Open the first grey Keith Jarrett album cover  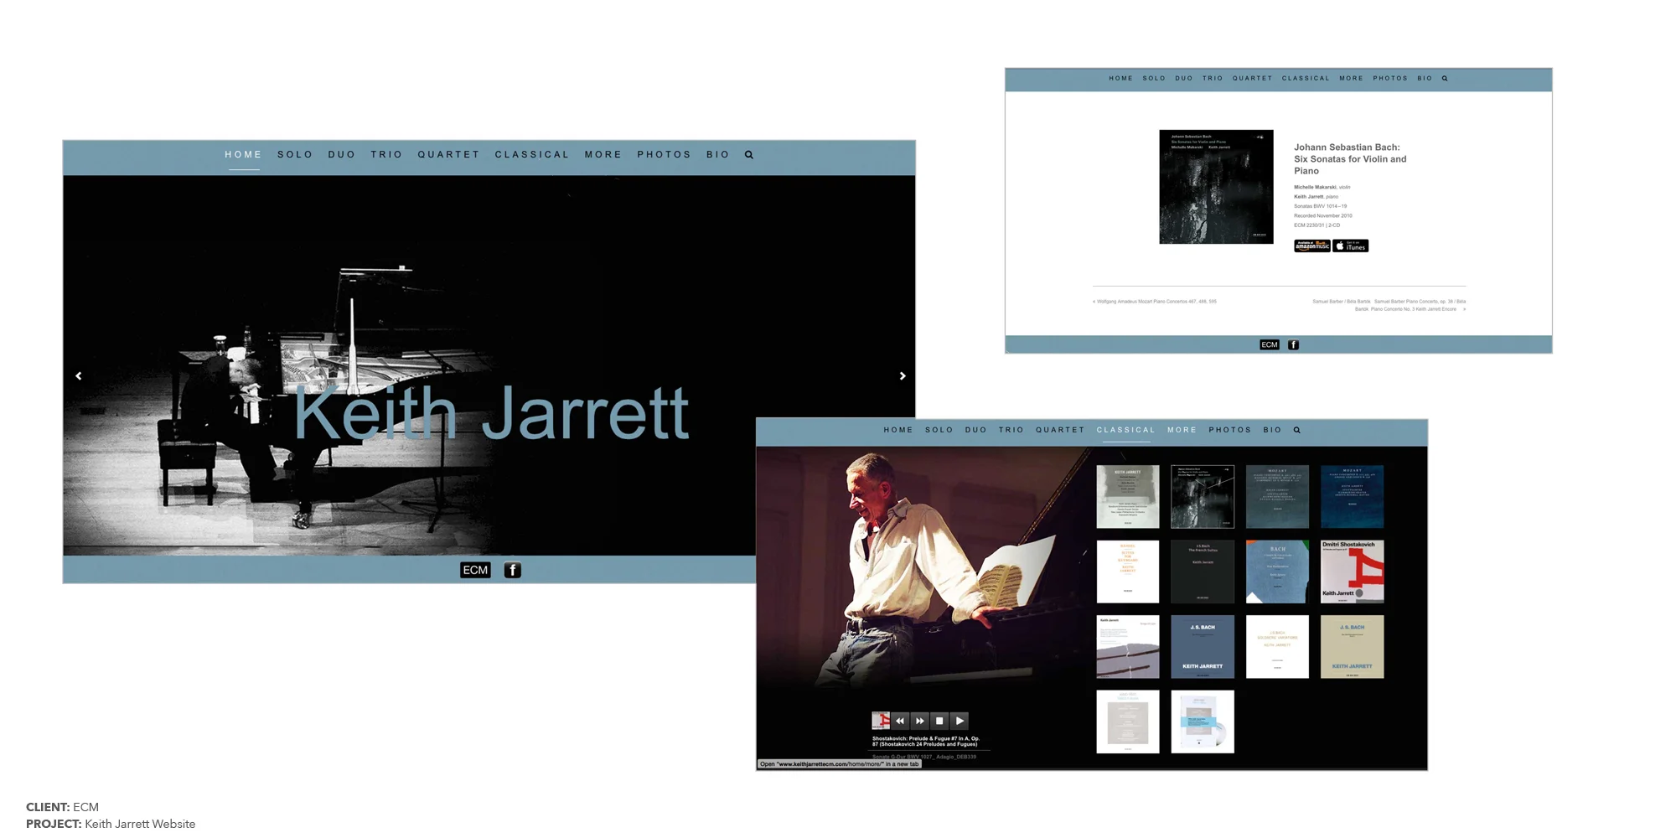1128,497
